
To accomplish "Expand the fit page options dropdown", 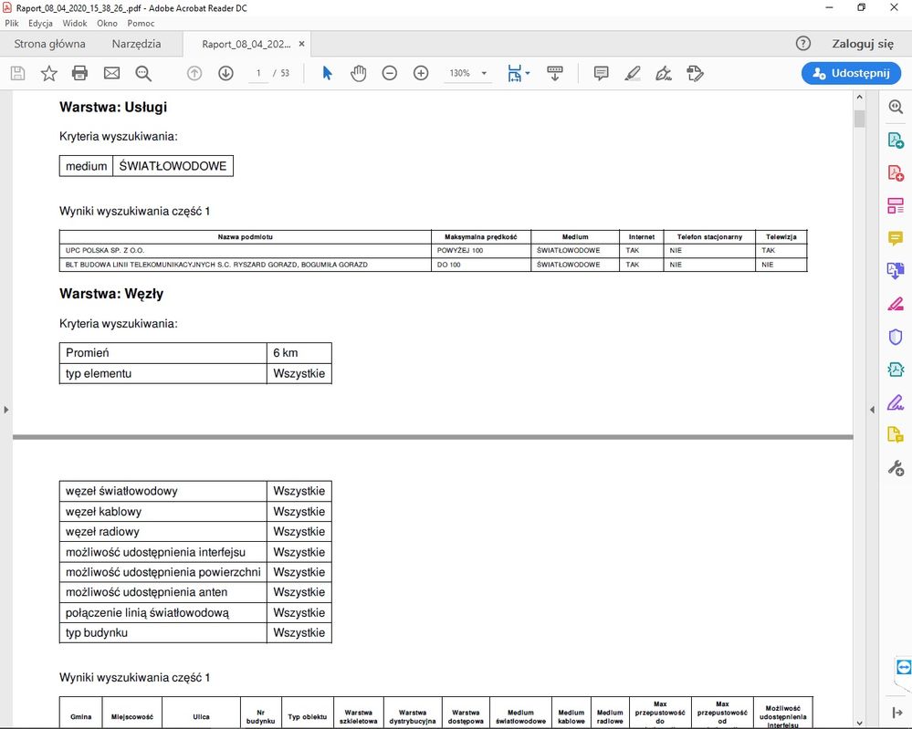I will click(528, 74).
